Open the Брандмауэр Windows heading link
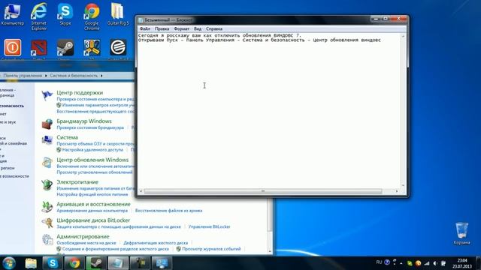 point(84,121)
